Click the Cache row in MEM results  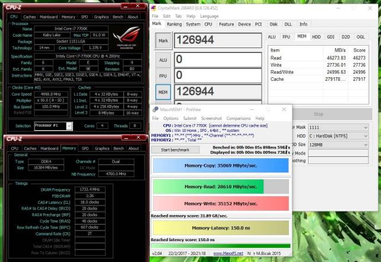tap(318, 79)
